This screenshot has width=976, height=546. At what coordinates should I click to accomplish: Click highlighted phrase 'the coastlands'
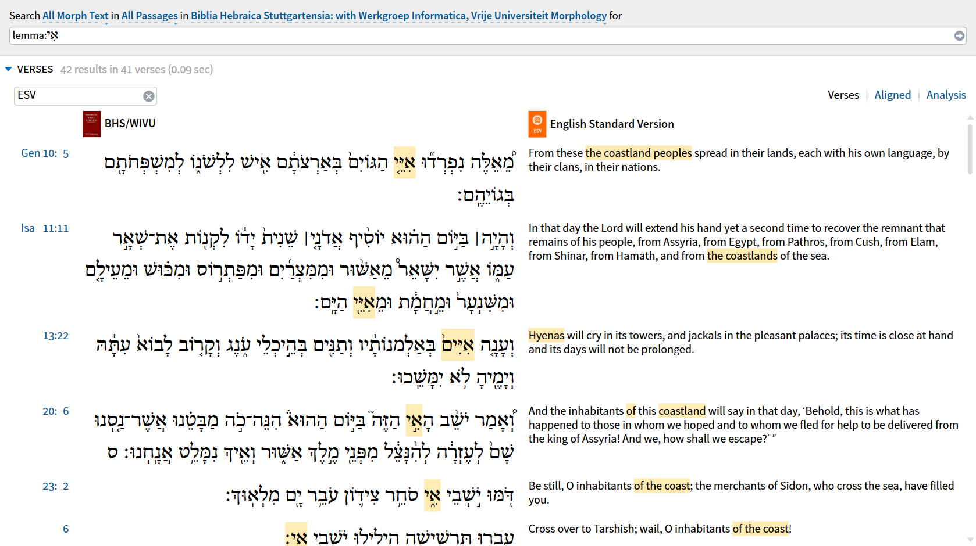coord(742,256)
